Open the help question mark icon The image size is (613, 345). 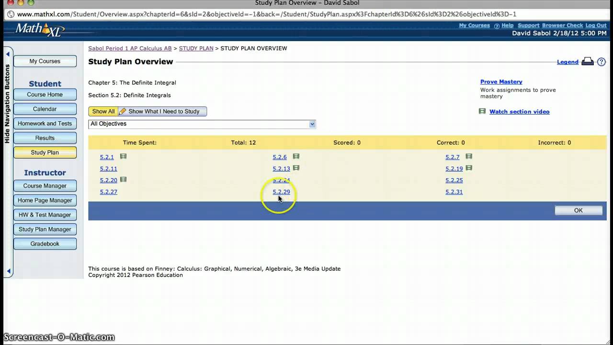click(x=602, y=62)
